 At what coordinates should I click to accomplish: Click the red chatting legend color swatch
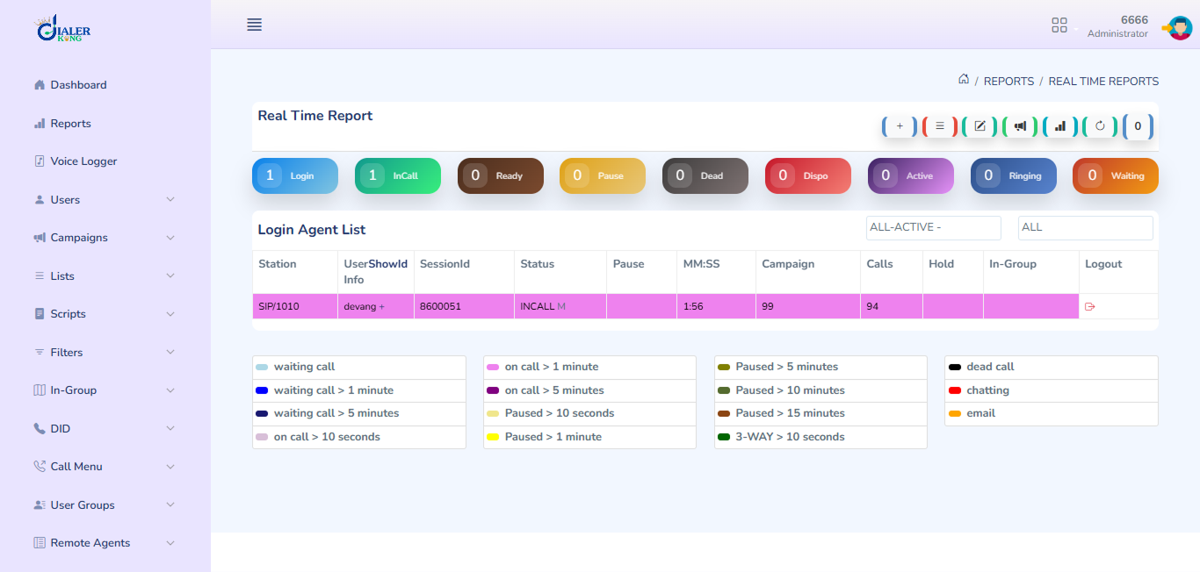tap(955, 390)
